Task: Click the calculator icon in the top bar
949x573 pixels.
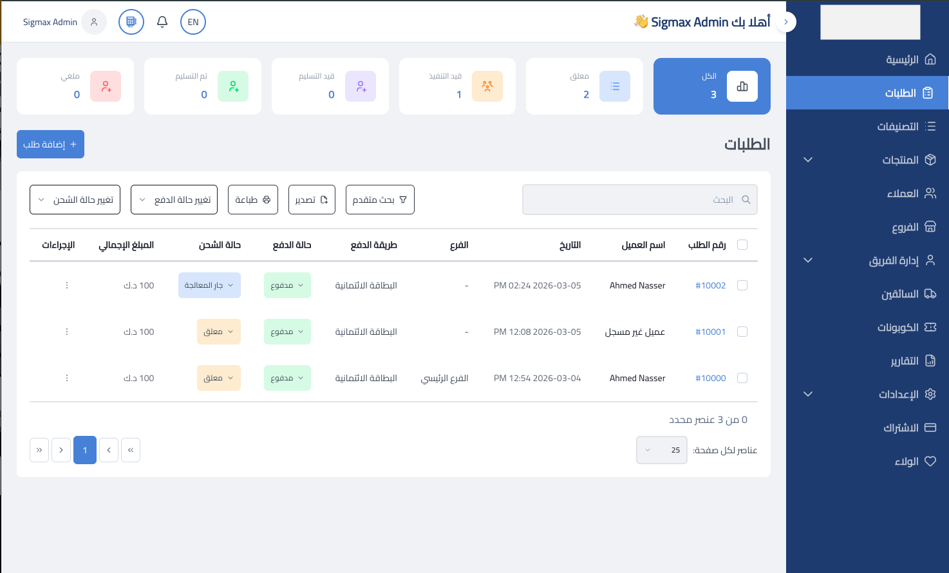Action: tap(131, 21)
